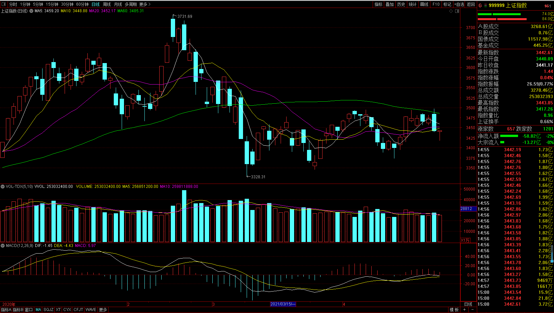Click the red G icon beside 999999

click(x=480, y=6)
